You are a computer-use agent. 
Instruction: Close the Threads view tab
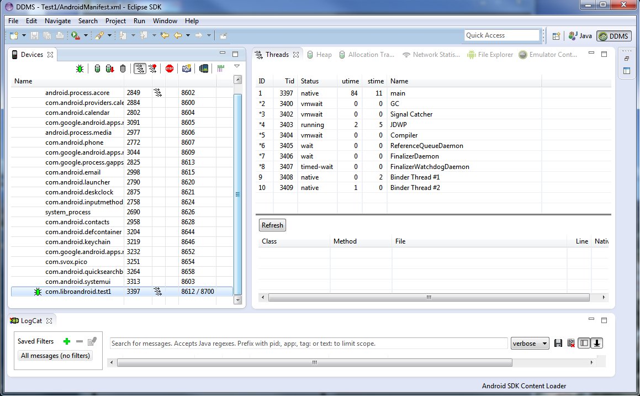click(x=296, y=55)
